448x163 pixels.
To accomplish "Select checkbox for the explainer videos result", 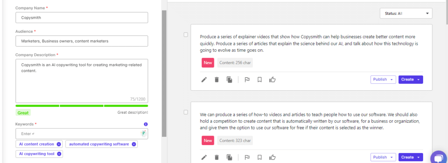I will click(185, 35).
